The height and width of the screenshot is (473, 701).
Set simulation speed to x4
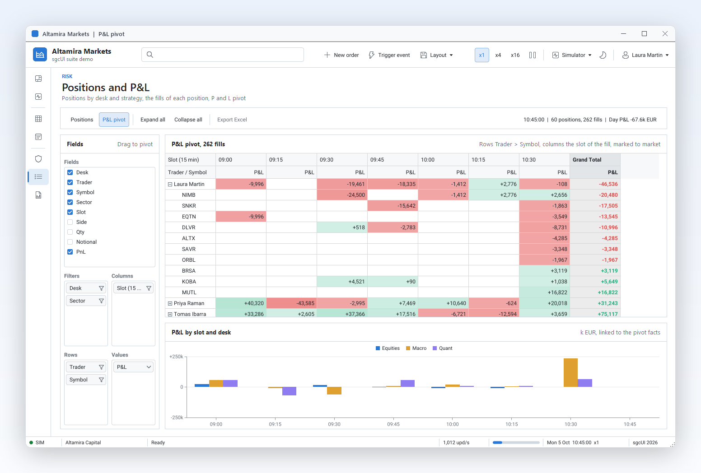(498, 55)
